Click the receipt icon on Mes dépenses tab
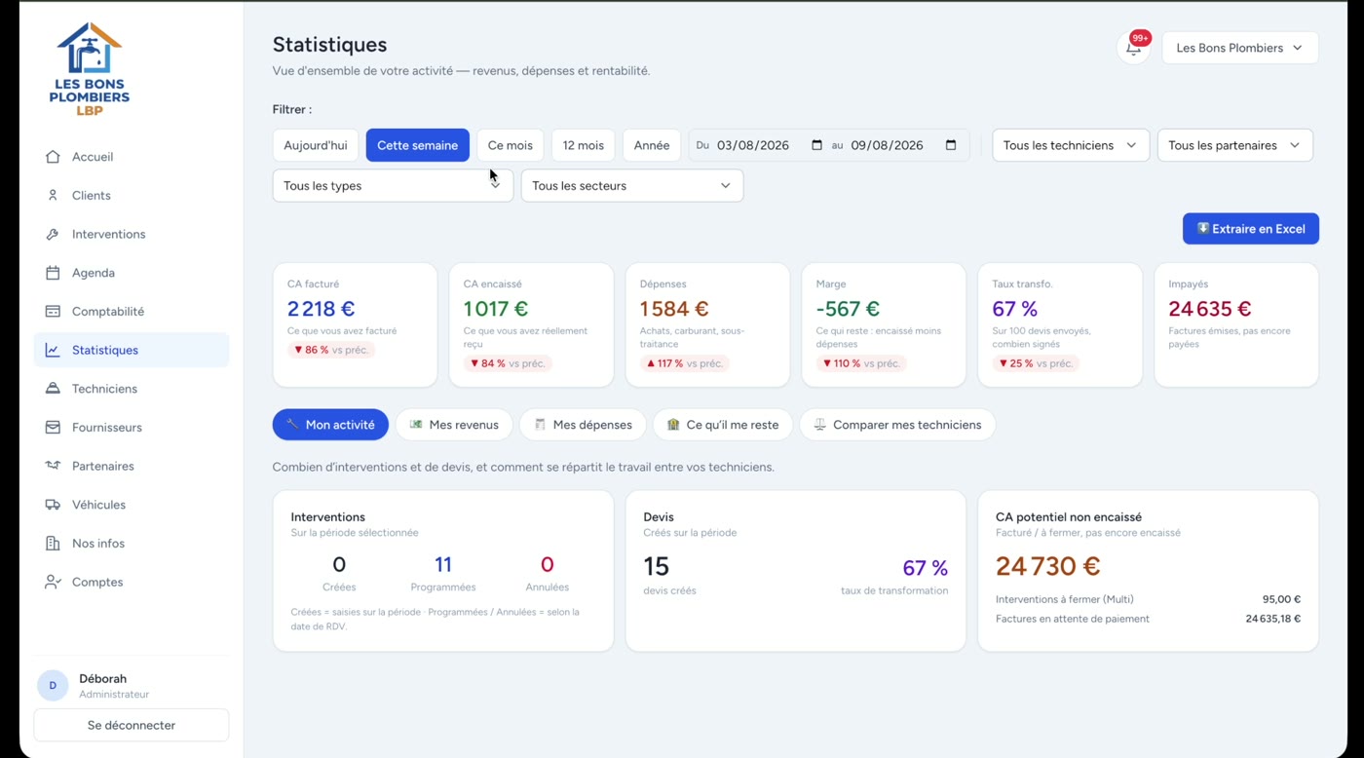 (540, 425)
